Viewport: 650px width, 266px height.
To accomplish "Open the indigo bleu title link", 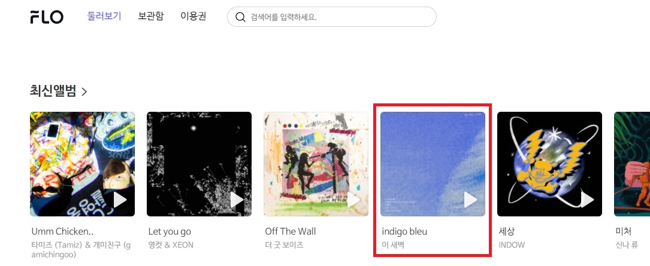I will pyautogui.click(x=404, y=231).
